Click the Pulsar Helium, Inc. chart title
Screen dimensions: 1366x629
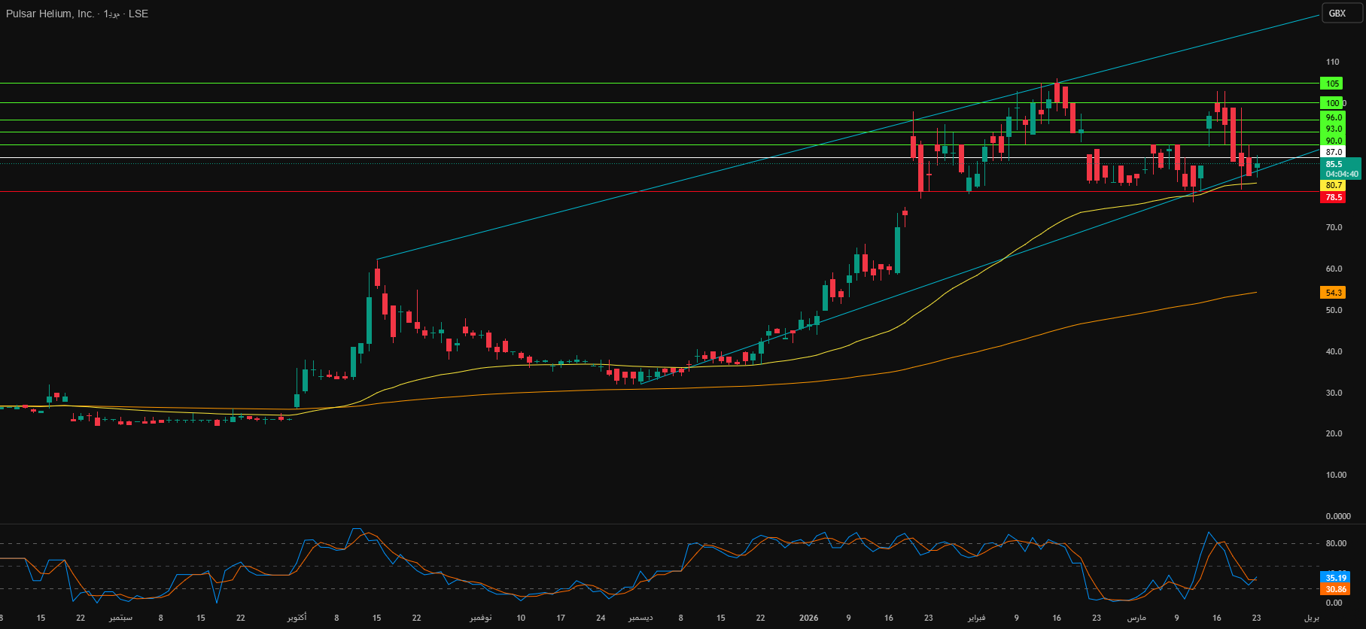pyautogui.click(x=50, y=14)
